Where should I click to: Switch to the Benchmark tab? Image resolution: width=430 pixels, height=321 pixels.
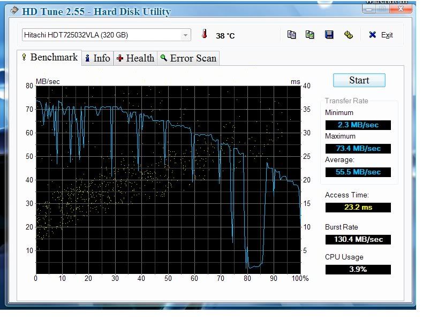coord(49,58)
